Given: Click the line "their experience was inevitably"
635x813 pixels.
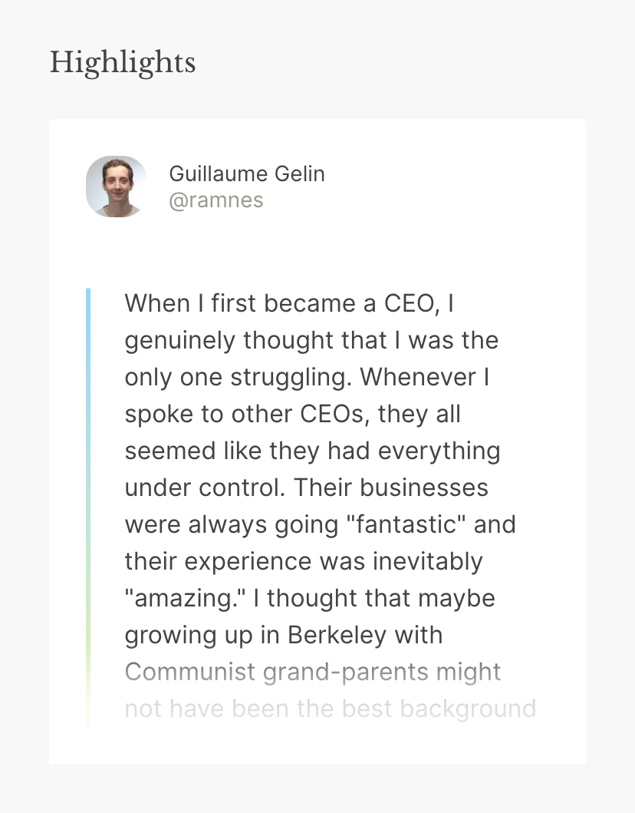Looking at the screenshot, I should 304,561.
